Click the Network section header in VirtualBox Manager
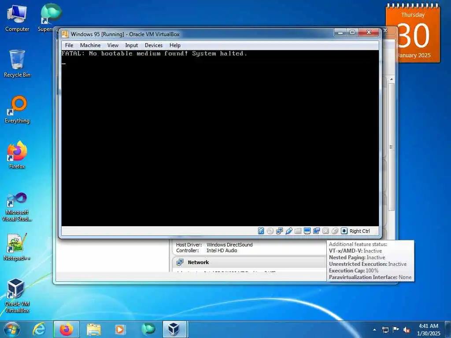451x338 pixels. (x=198, y=262)
